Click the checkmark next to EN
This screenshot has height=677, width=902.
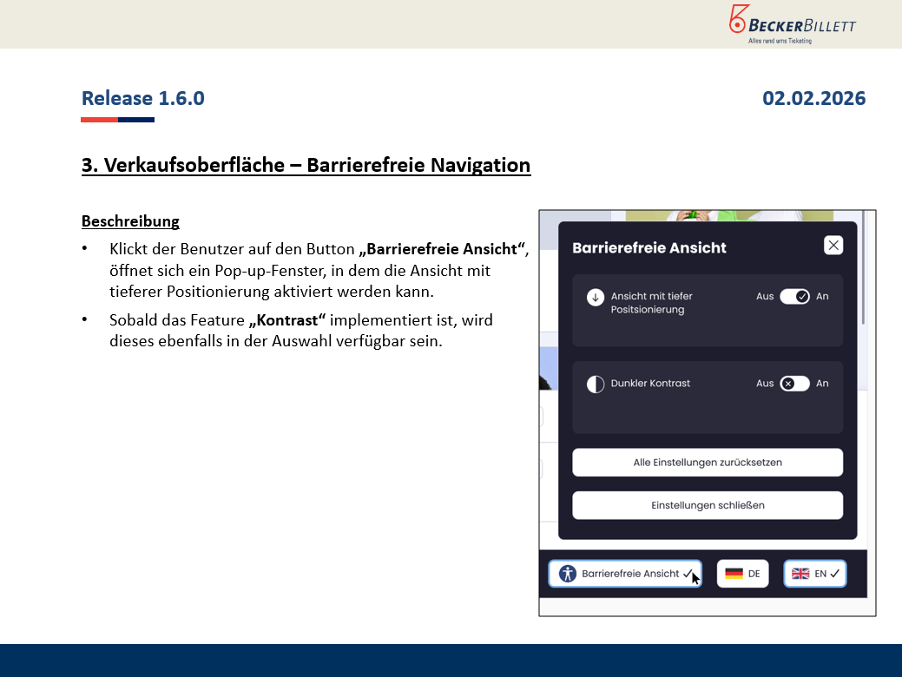[x=834, y=574]
